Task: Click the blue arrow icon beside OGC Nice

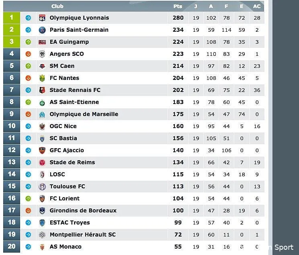Action: pos(28,126)
